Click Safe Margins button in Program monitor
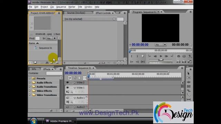 coord(184,56)
